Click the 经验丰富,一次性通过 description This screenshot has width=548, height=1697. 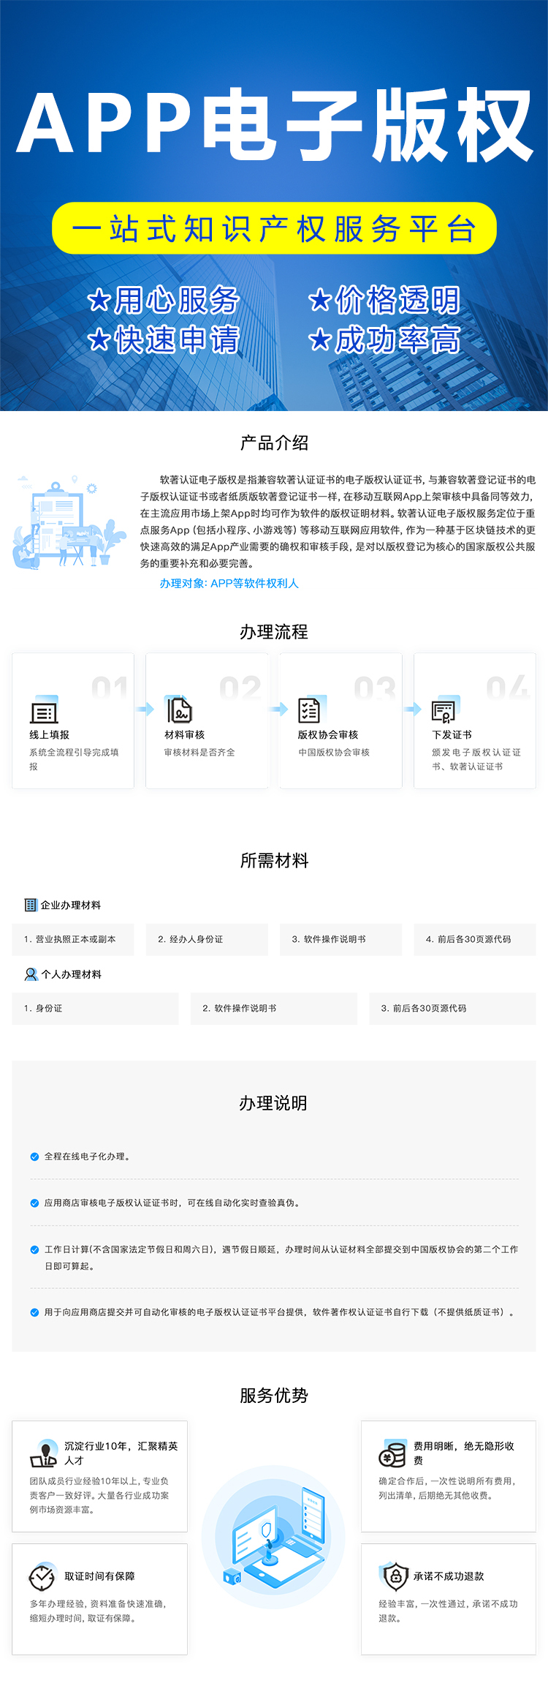[448, 1611]
